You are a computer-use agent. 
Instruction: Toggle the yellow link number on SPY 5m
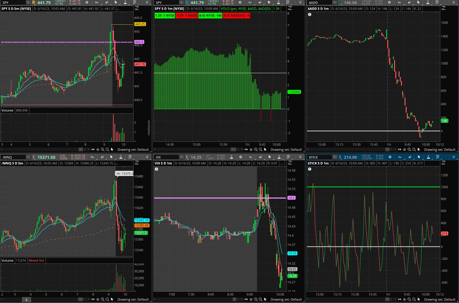coord(33,2)
